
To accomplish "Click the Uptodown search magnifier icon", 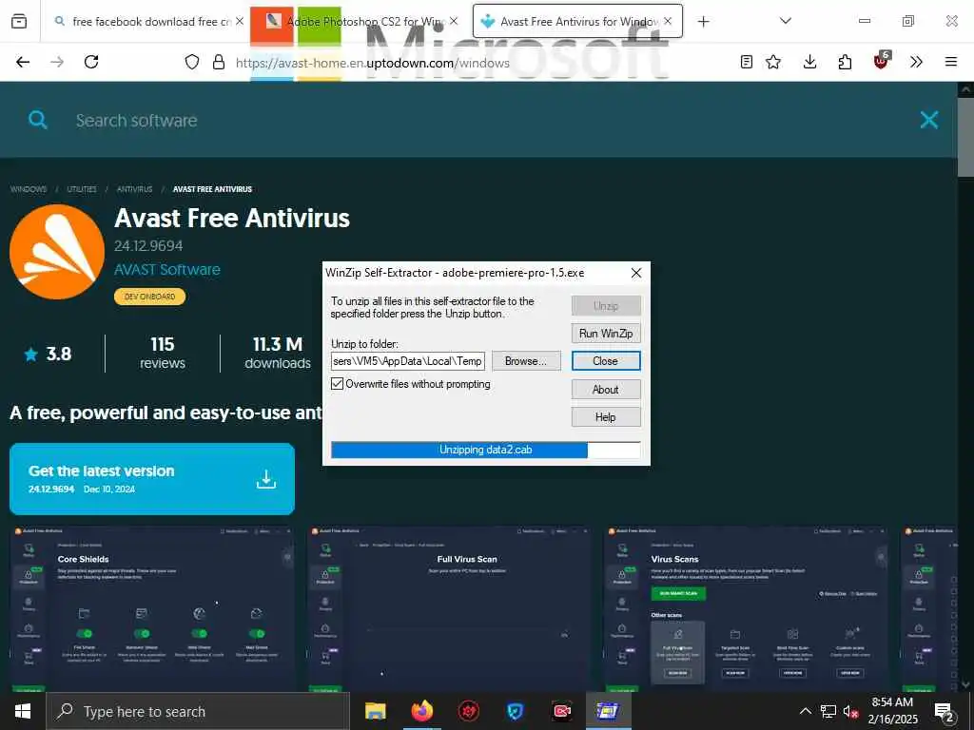I will 38,120.
